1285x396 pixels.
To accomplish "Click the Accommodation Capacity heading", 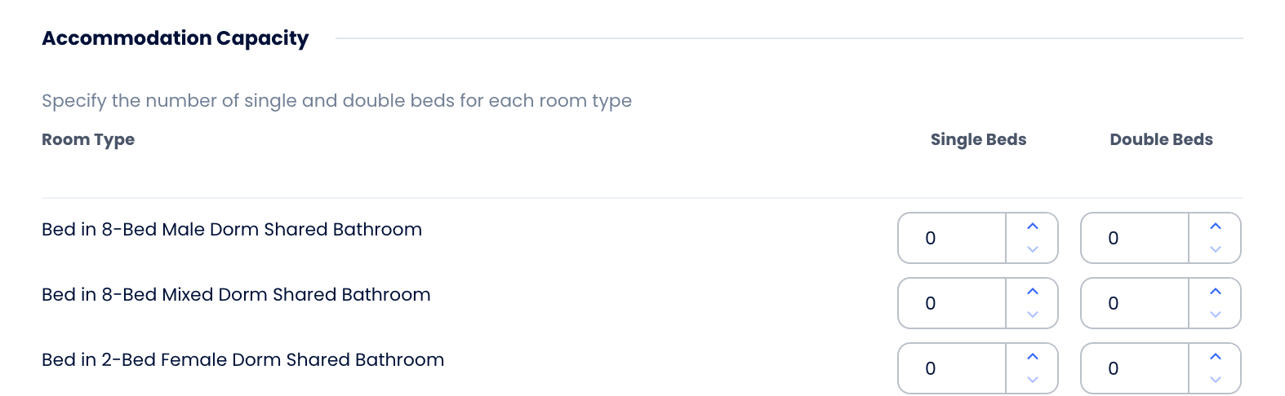I will [x=176, y=38].
